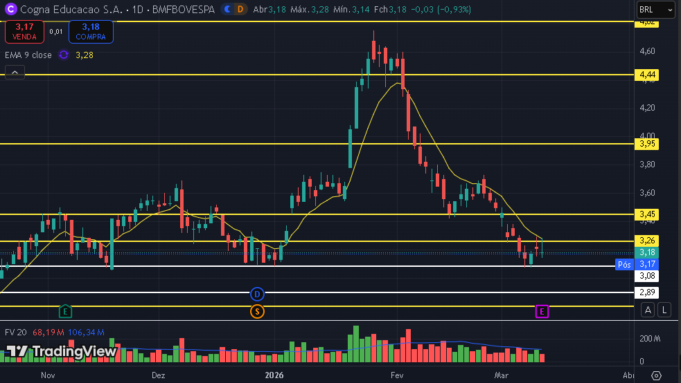
Task: Click the 3,18 green current price label
Action: click(646, 252)
